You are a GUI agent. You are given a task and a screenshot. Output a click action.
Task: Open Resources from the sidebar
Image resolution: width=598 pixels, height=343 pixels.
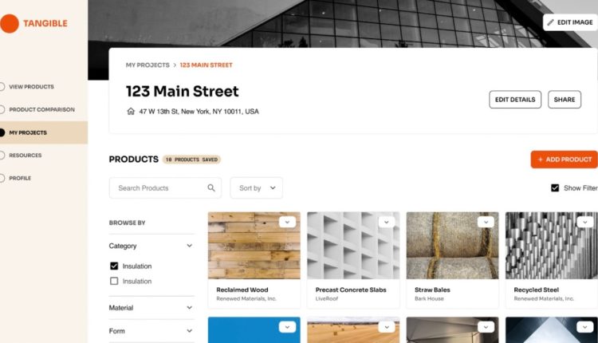26,156
